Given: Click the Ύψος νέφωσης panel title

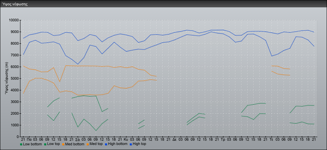Looking at the screenshot, I should [x=14, y=4].
